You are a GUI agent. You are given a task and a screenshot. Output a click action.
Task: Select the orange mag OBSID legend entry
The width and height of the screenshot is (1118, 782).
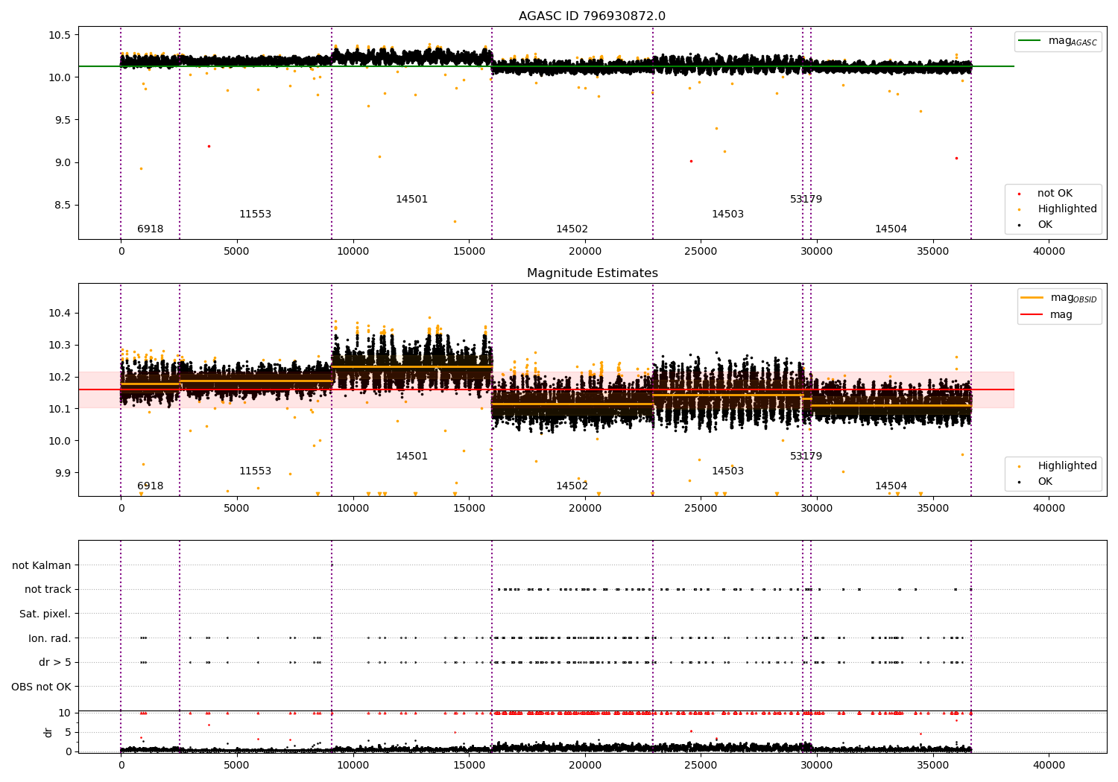(x=1059, y=298)
